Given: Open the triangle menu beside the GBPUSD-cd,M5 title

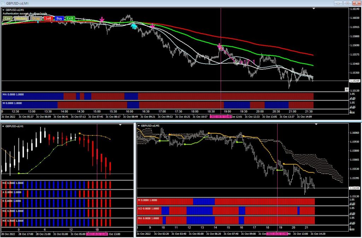Looking at the screenshot, I should coord(139,126).
